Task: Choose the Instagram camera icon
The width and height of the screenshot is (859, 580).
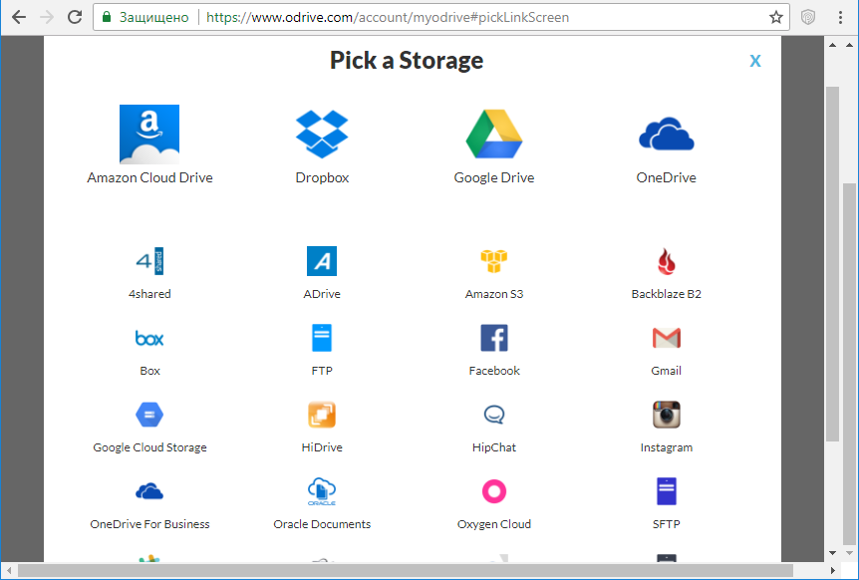Action: tap(666, 415)
